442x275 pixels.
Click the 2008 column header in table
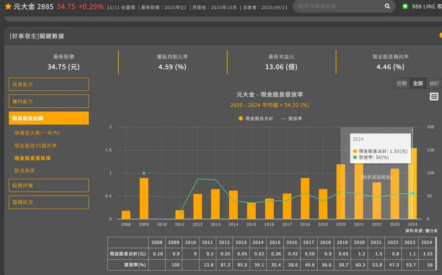coord(156,242)
